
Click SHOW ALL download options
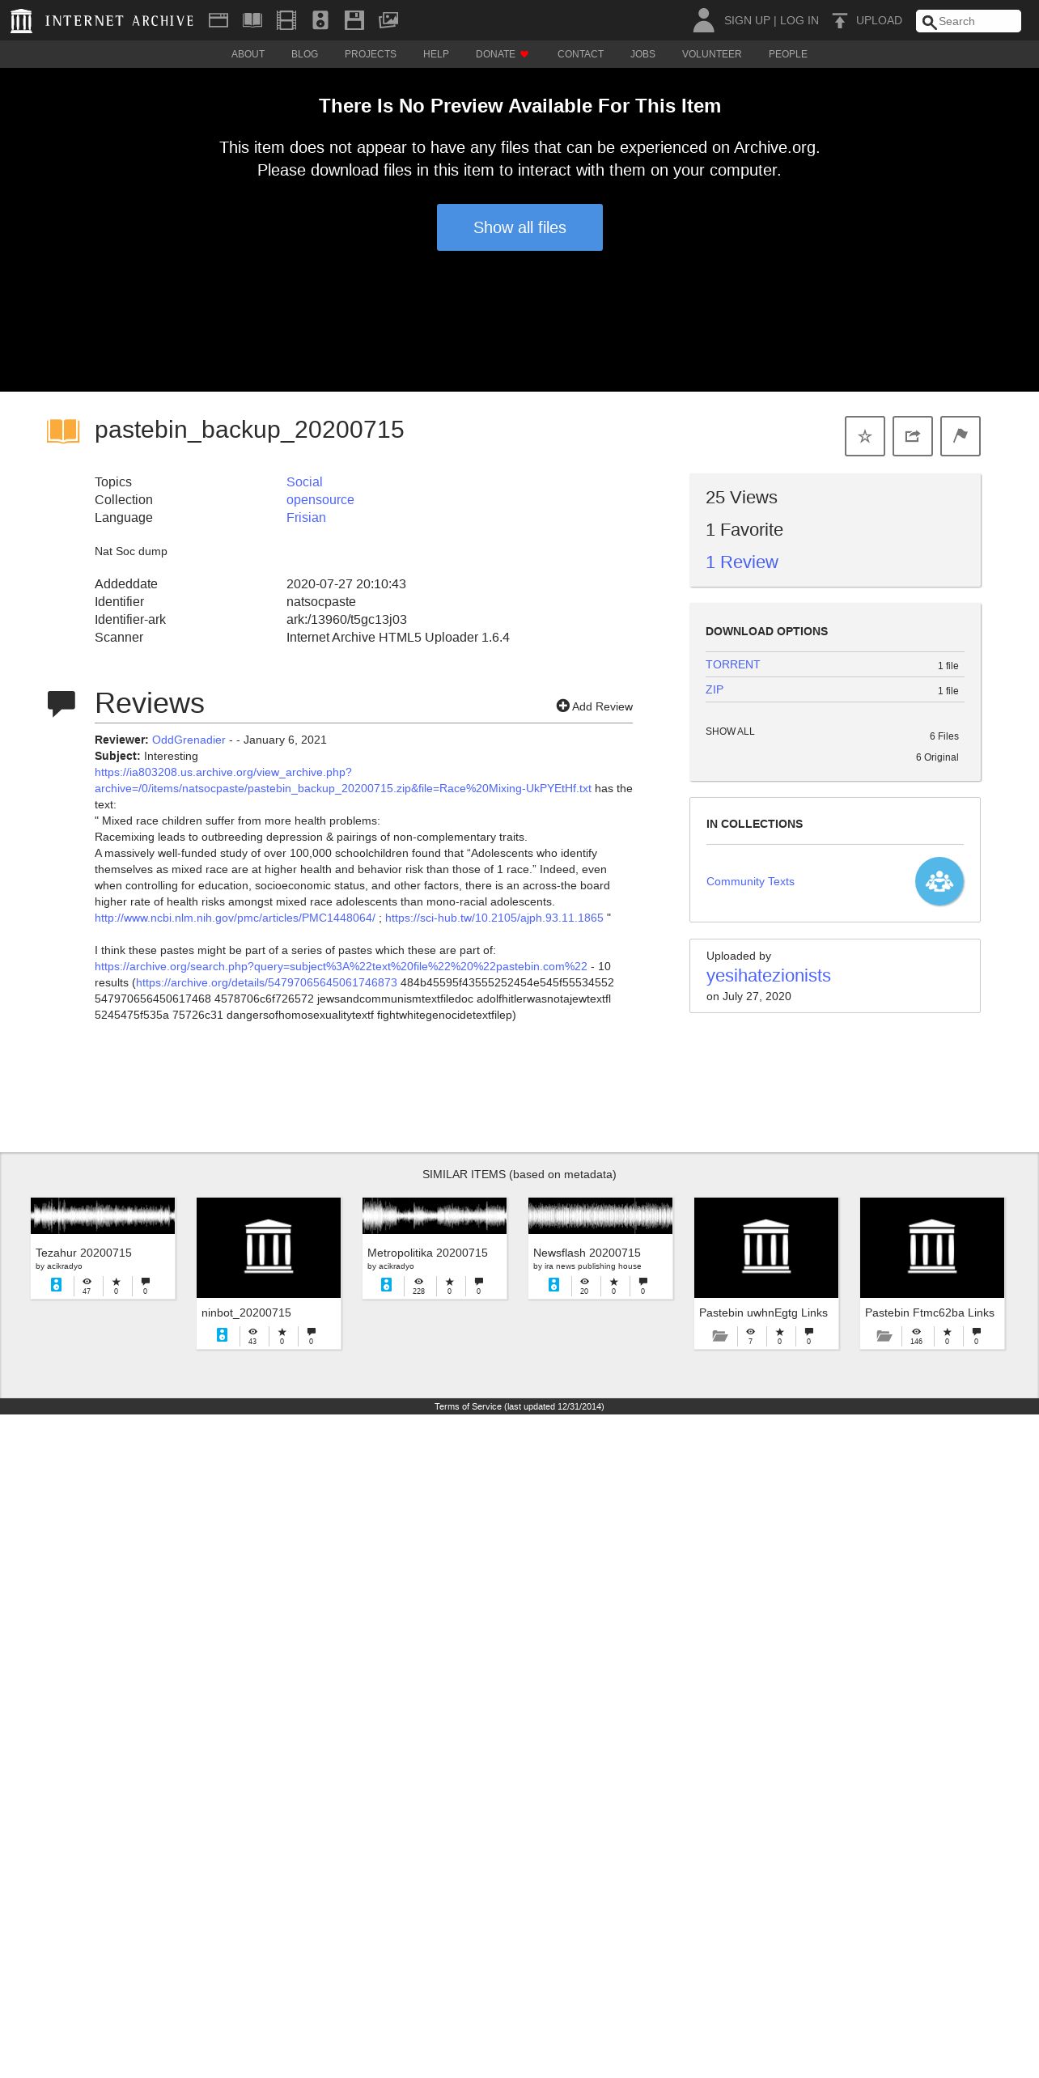coord(730,732)
